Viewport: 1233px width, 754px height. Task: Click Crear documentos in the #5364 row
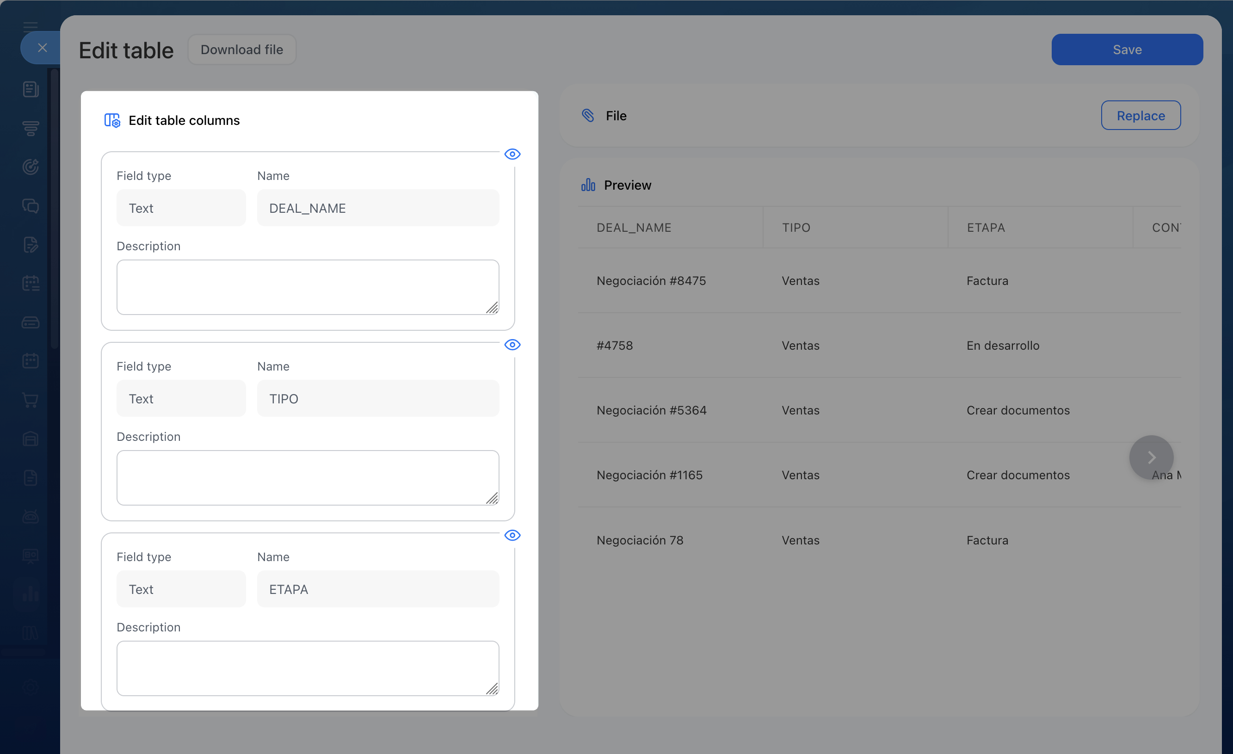[x=1018, y=411]
